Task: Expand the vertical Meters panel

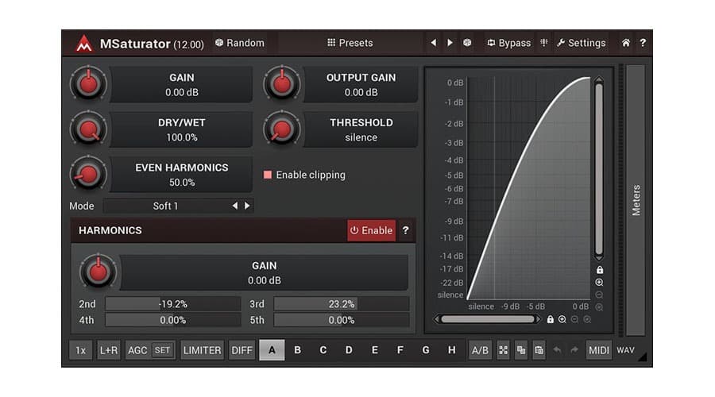Action: coord(636,200)
